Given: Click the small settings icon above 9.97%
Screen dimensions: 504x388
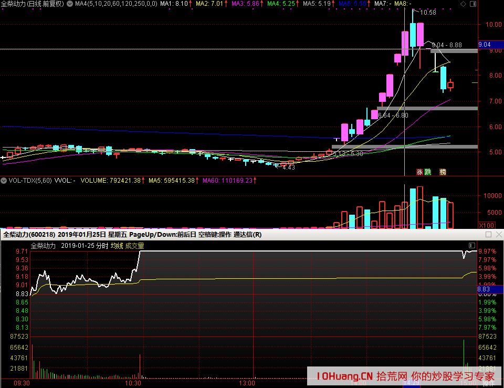Looking at the screenshot, I should (x=471, y=245).
